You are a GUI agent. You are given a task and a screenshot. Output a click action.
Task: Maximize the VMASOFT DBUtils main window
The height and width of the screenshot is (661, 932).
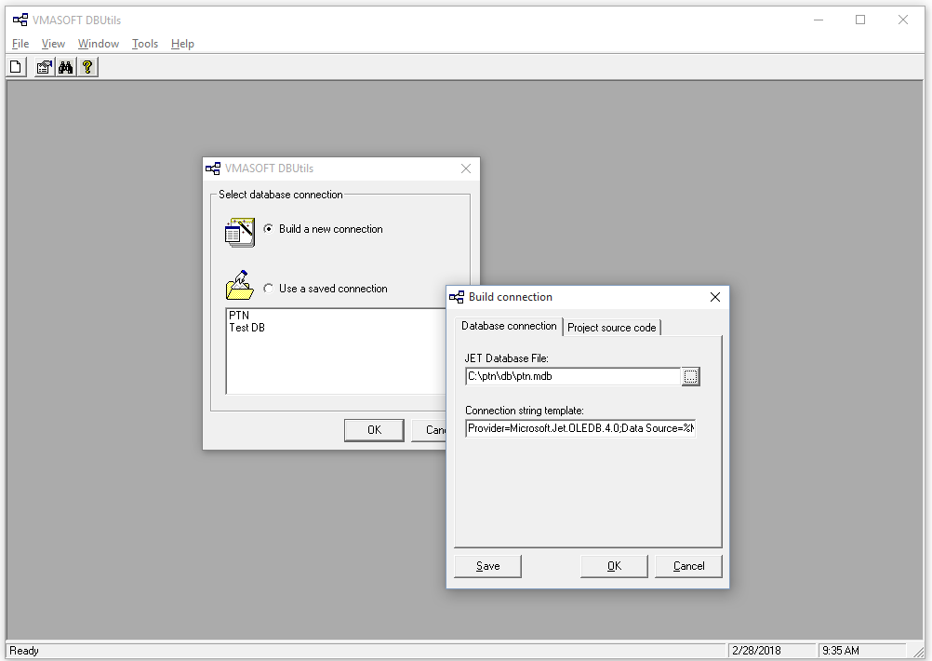coord(860,20)
